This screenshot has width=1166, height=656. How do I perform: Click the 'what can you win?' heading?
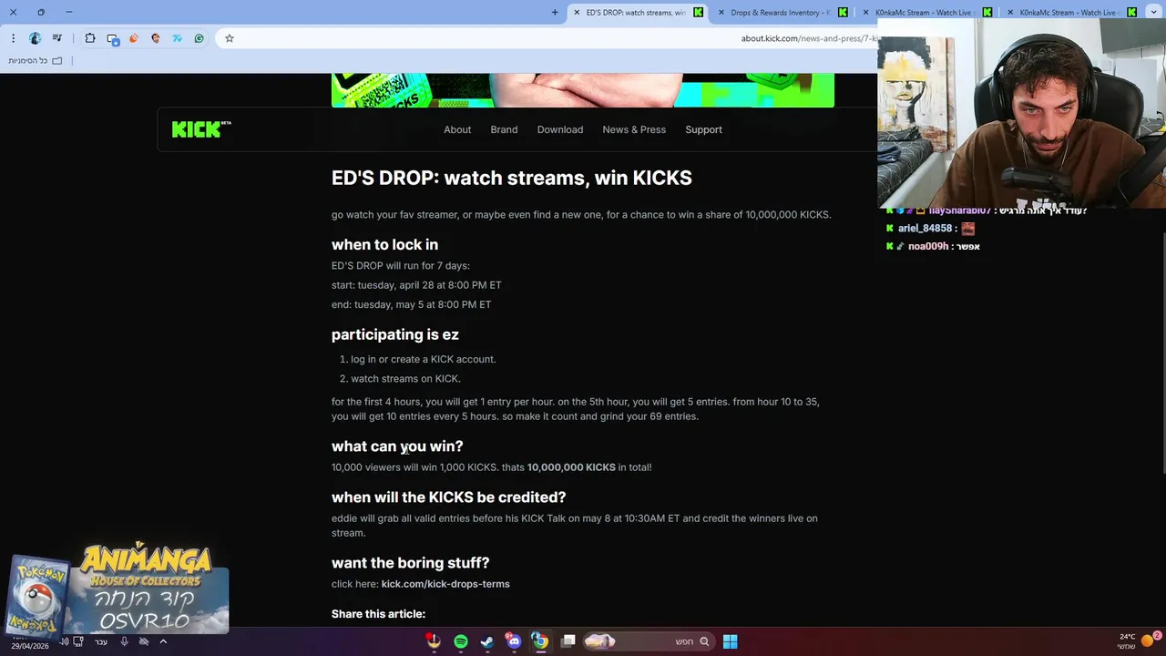coord(397,446)
